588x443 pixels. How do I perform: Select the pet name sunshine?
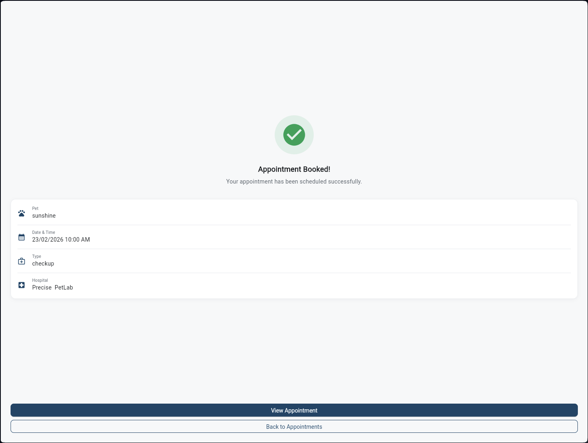pos(43,216)
